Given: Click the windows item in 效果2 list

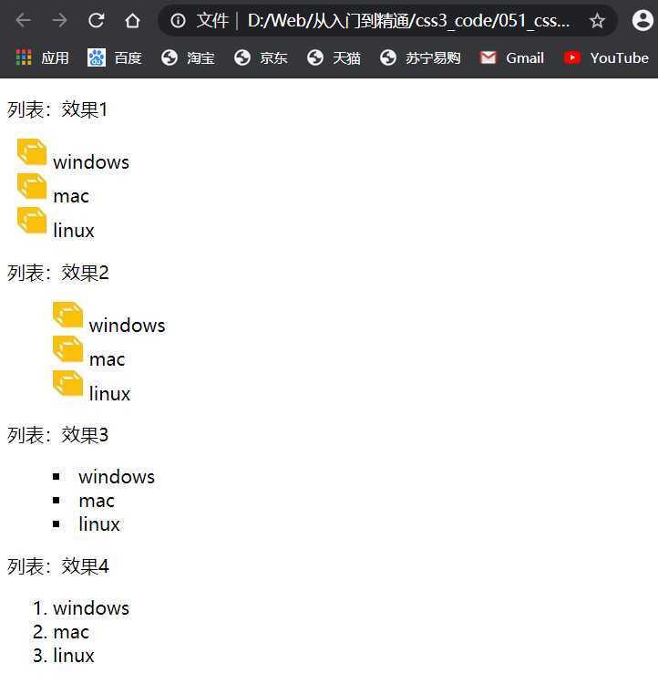Looking at the screenshot, I should (x=128, y=326).
